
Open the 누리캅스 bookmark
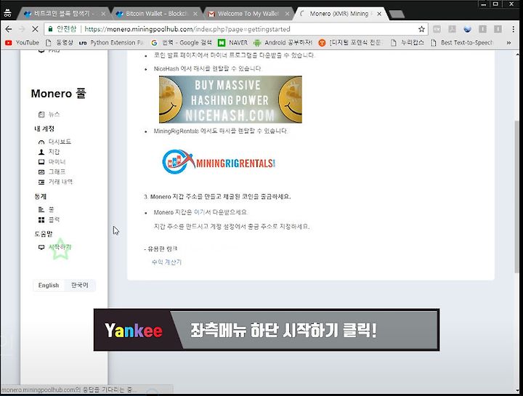coord(408,43)
